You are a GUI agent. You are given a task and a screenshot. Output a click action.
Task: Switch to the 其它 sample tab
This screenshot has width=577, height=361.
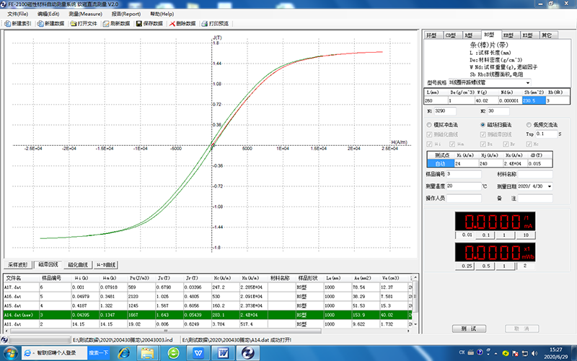pos(547,35)
